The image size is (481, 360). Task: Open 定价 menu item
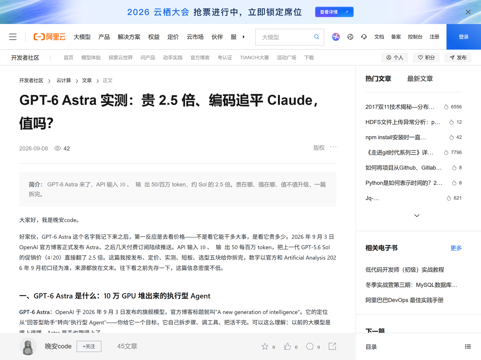pyautogui.click(x=173, y=37)
